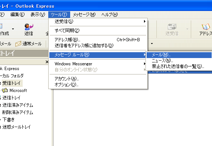
Task: Open the 編集(E) menu
Action: coord(18,15)
